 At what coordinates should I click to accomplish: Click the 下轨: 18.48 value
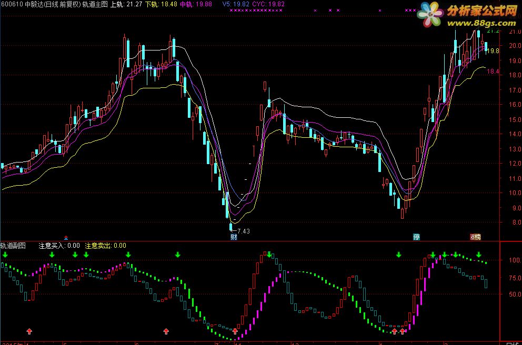(161, 4)
